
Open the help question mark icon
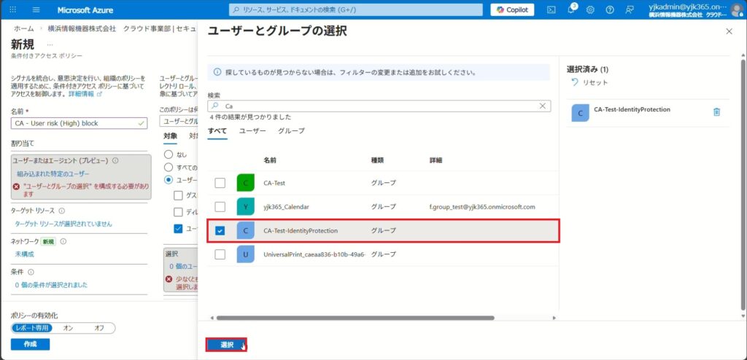pyautogui.click(x=609, y=9)
